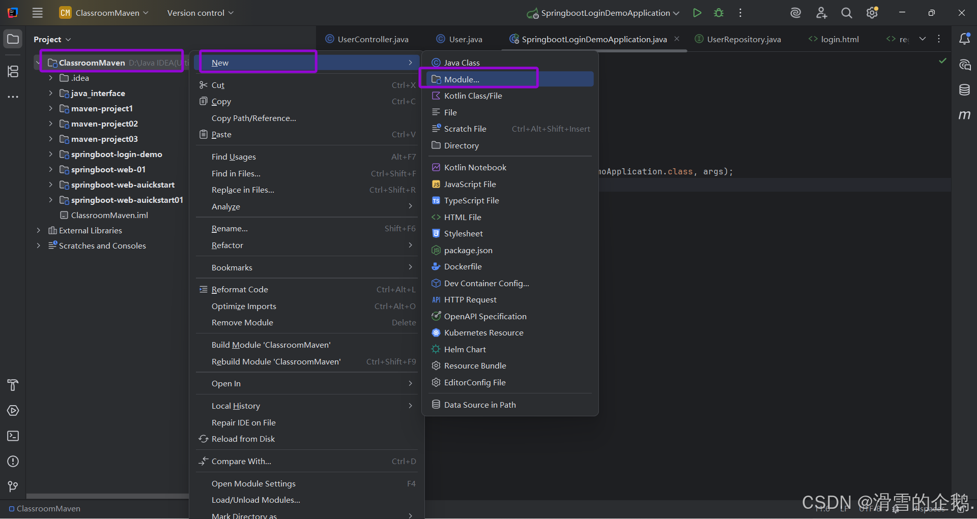Choose Optimize Imports
This screenshot has height=519, width=977.
tap(307, 306)
